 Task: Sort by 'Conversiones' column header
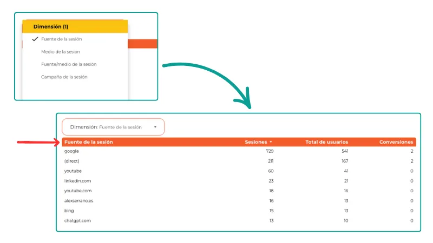[396, 142]
